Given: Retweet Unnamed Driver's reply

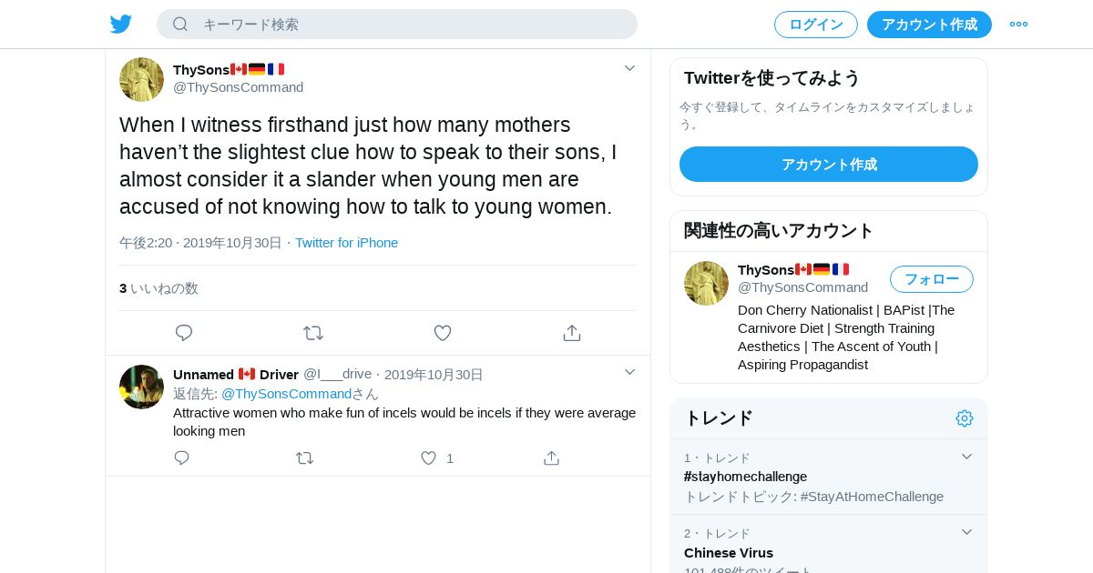Looking at the screenshot, I should (305, 457).
